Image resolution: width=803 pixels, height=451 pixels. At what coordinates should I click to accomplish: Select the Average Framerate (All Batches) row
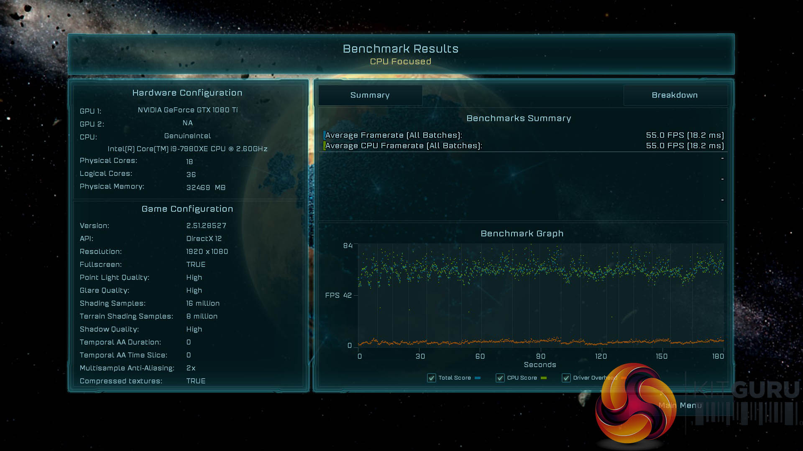(x=394, y=135)
